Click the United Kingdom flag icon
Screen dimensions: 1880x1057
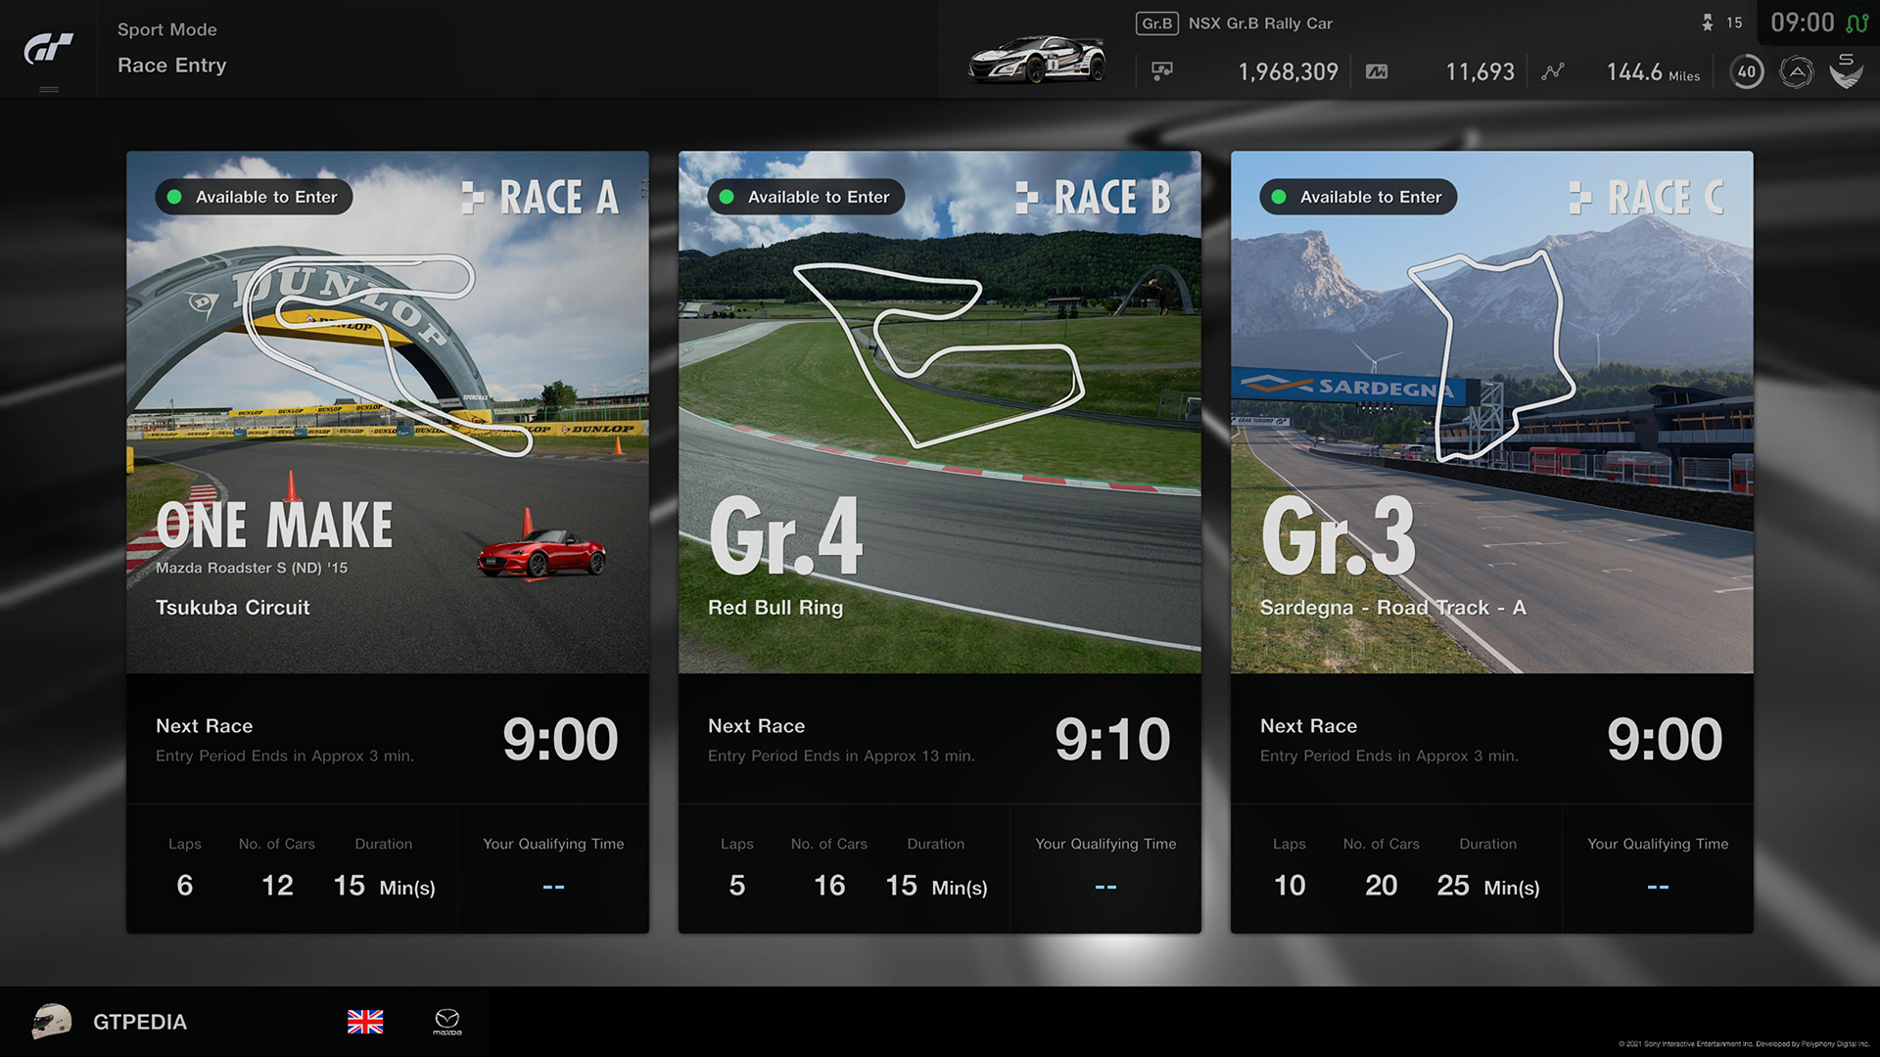[x=365, y=1022]
